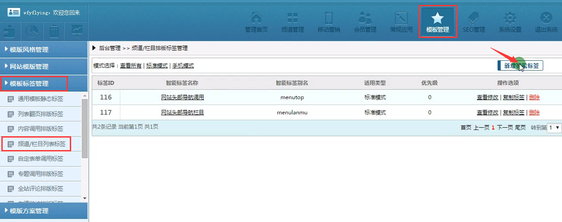Open SEO管理 tag icon

[x=473, y=22]
